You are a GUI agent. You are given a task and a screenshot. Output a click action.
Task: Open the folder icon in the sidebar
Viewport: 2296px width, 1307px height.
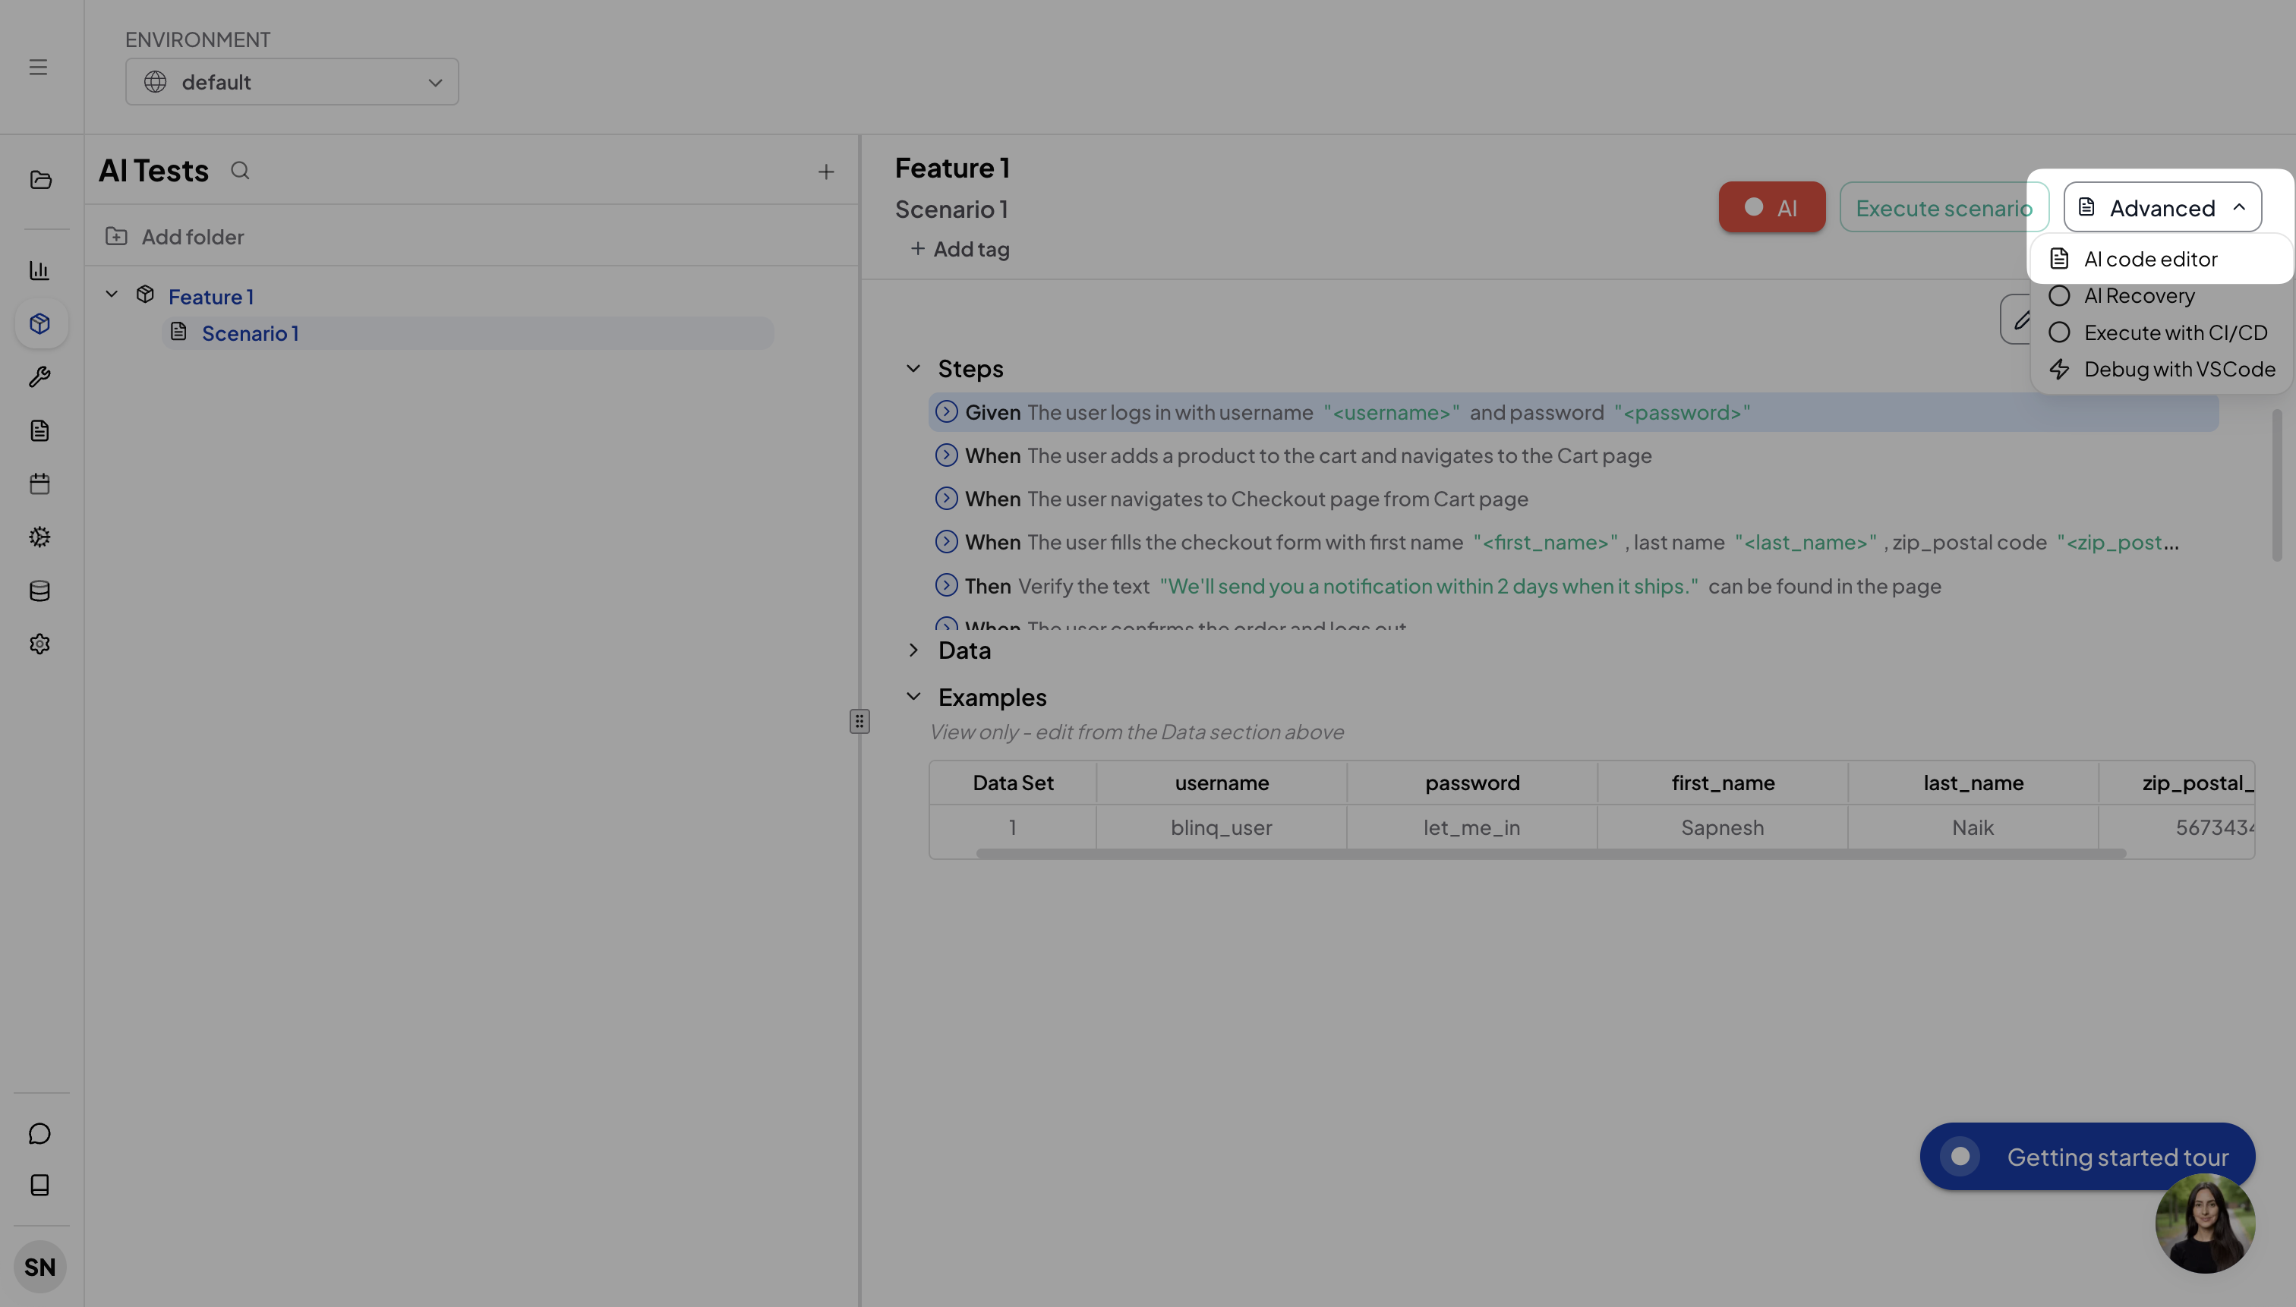click(40, 181)
